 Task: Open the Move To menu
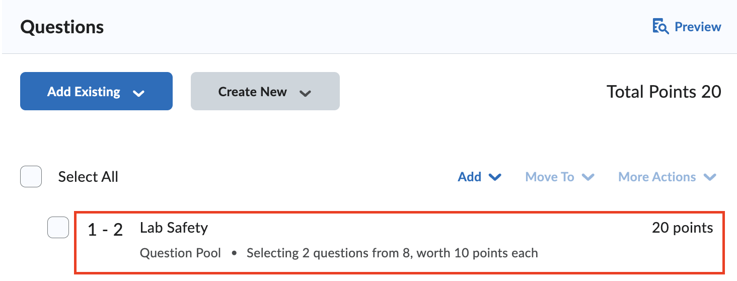[x=550, y=177]
